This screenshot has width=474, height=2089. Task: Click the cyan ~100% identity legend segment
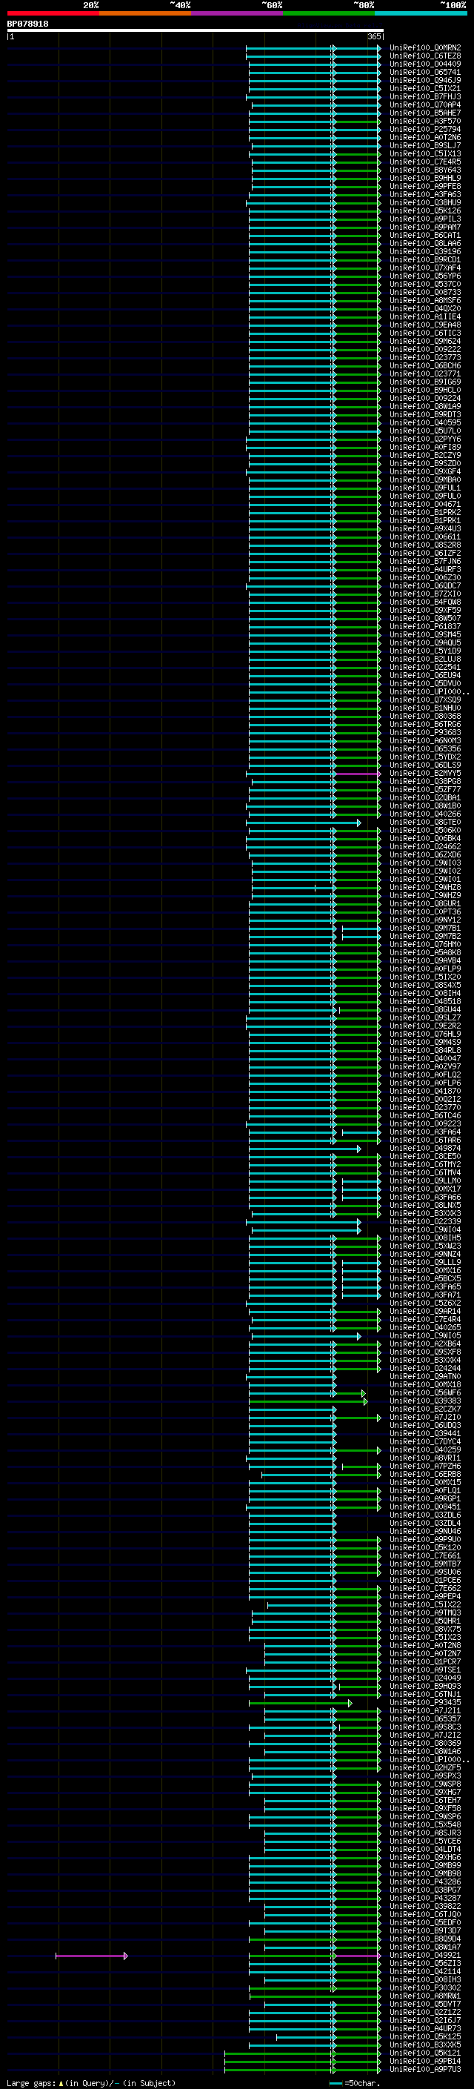[421, 13]
